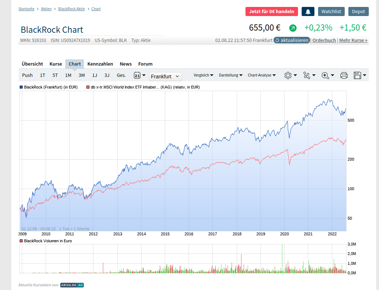The image size is (379, 290).
Task: Click the green price trend arrow icon
Action: (293, 28)
